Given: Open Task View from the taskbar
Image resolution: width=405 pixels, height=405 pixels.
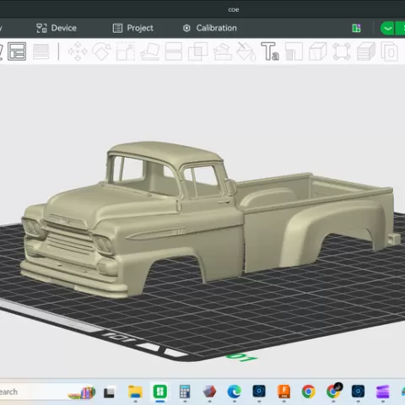Looking at the screenshot, I should [109, 392].
